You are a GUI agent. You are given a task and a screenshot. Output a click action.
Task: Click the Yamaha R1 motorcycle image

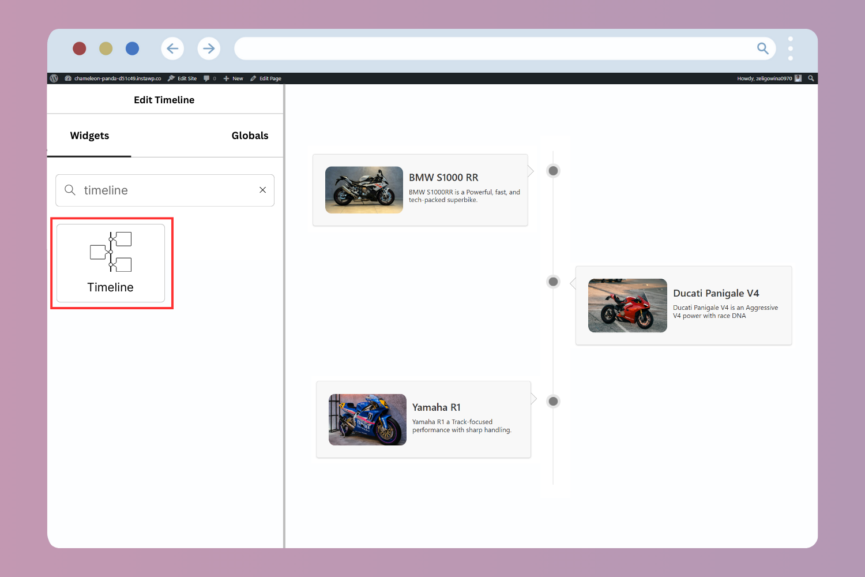pyautogui.click(x=367, y=419)
